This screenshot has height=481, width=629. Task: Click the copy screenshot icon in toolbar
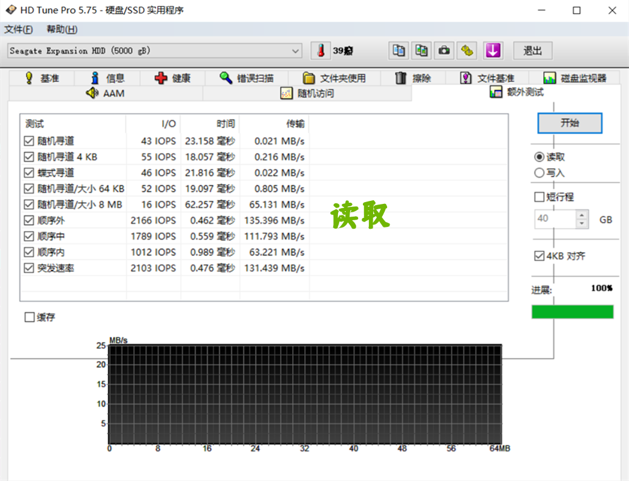(421, 51)
